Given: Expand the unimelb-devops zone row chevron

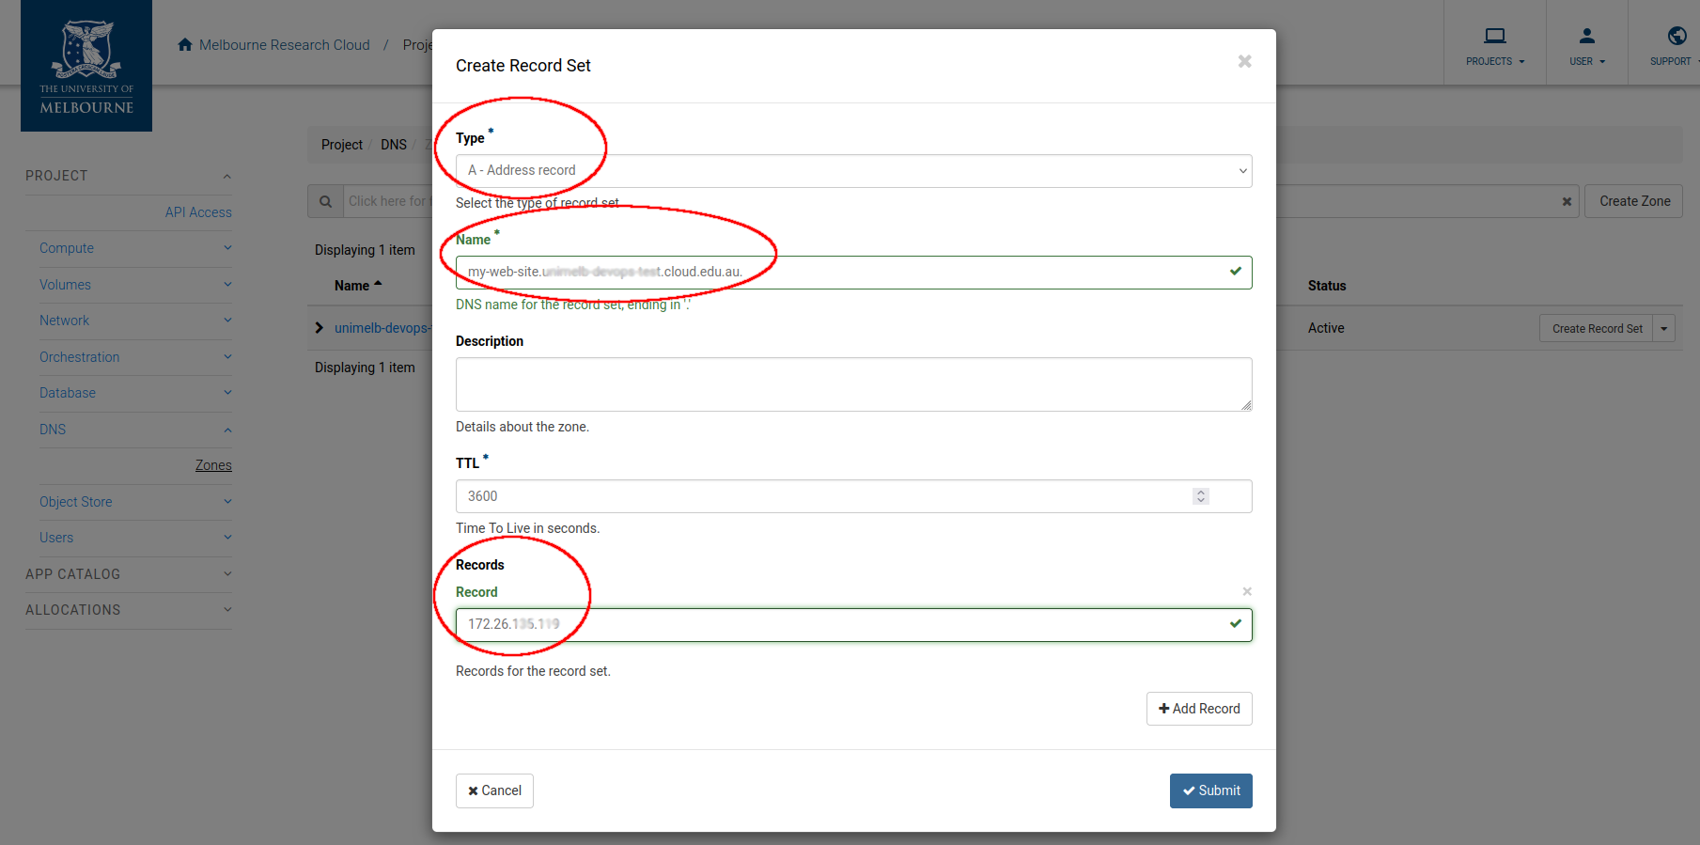Looking at the screenshot, I should tap(320, 328).
